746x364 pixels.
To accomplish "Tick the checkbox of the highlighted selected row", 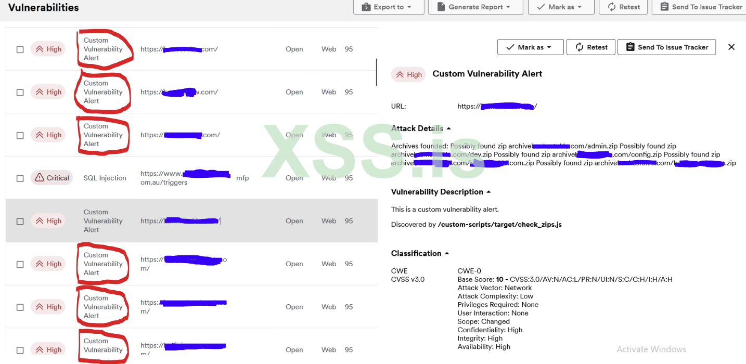I will pos(20,222).
